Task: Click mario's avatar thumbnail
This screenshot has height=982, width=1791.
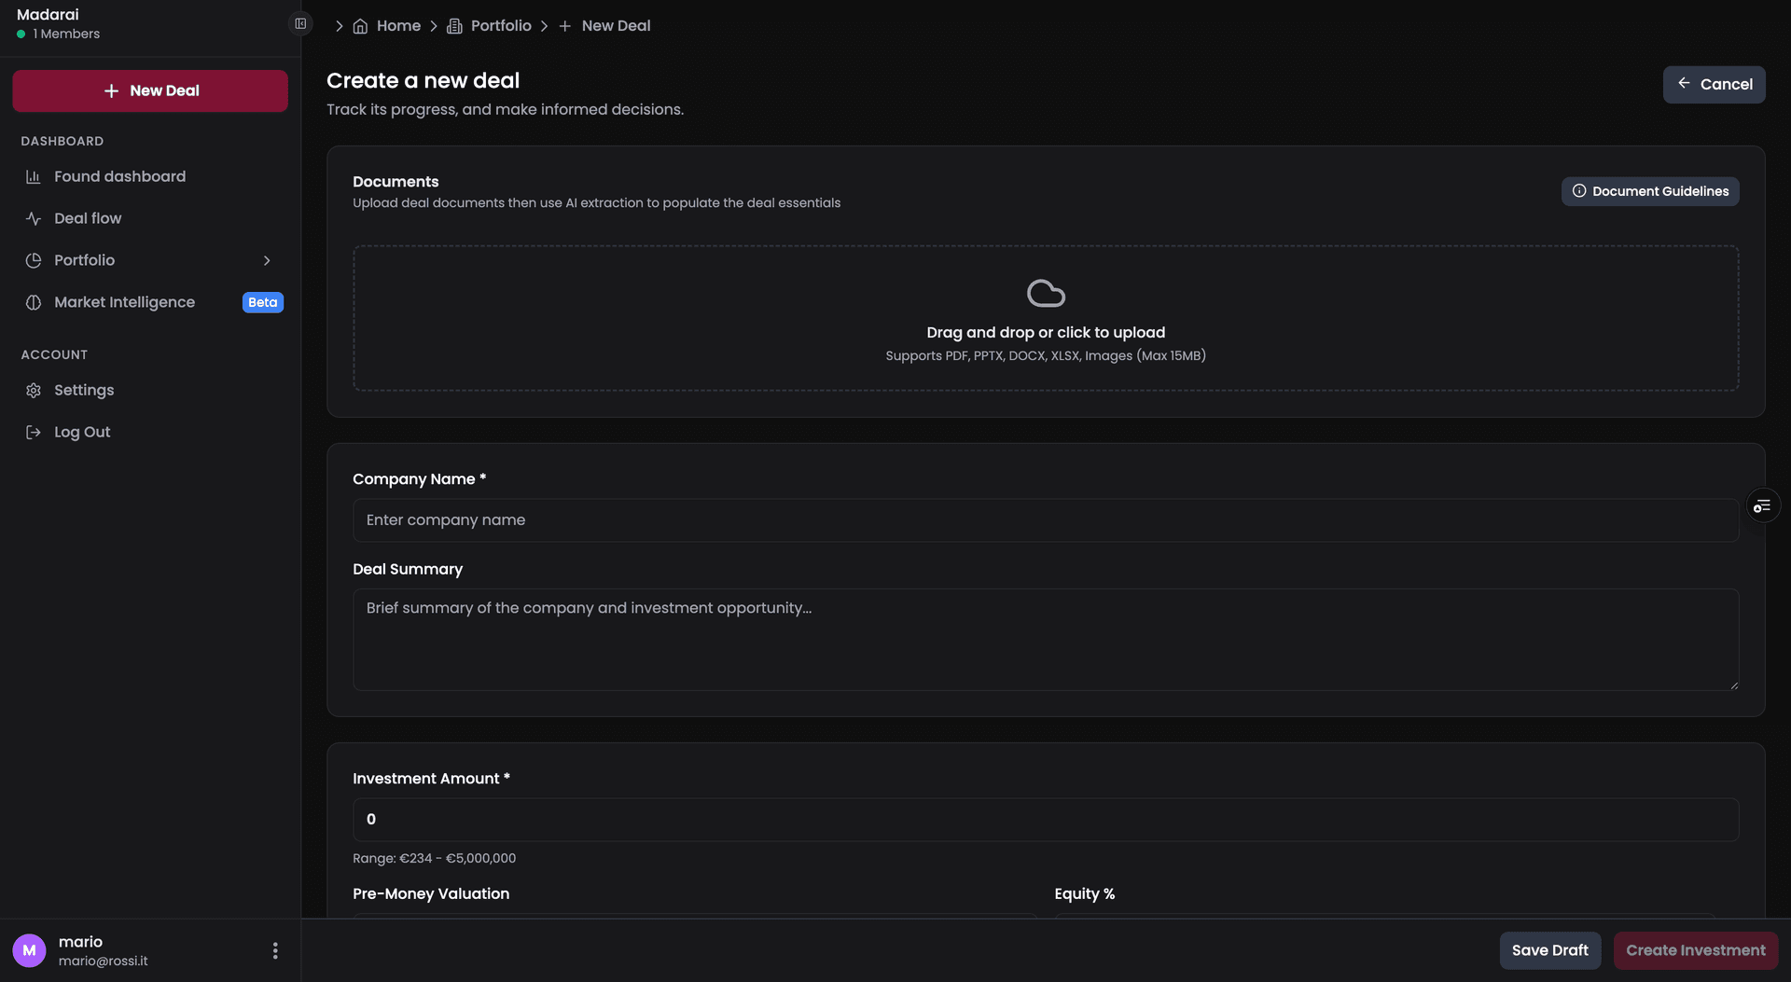Action: [x=29, y=950]
